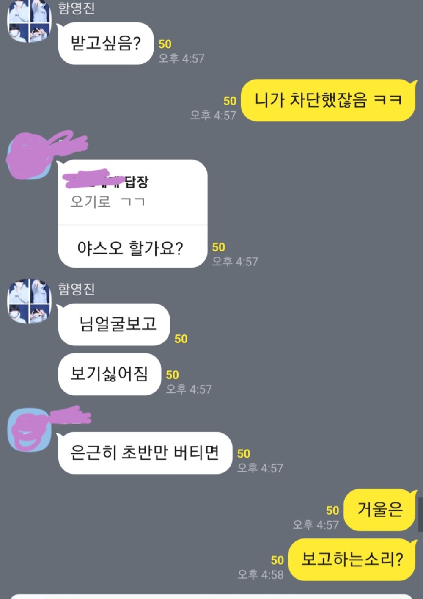Tap the 받고싶음? message bubble
423x599 pixels.
click(x=106, y=43)
